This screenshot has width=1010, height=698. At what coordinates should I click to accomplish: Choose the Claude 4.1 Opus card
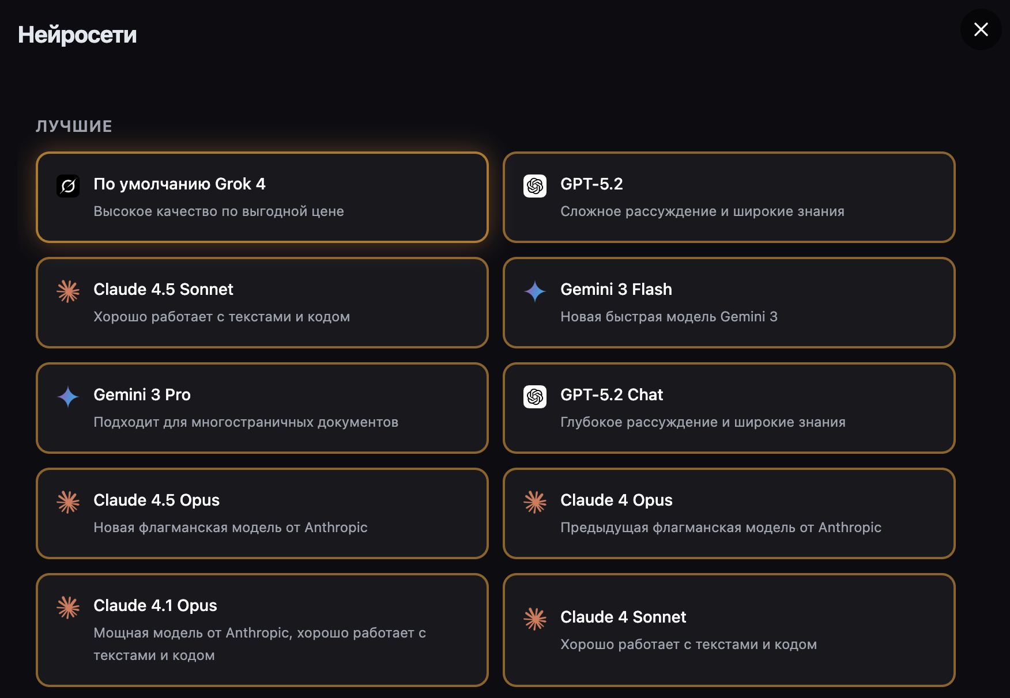tap(262, 629)
